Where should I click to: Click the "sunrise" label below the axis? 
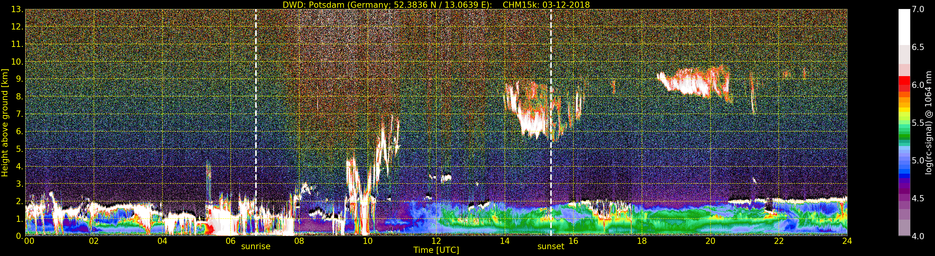point(256,247)
